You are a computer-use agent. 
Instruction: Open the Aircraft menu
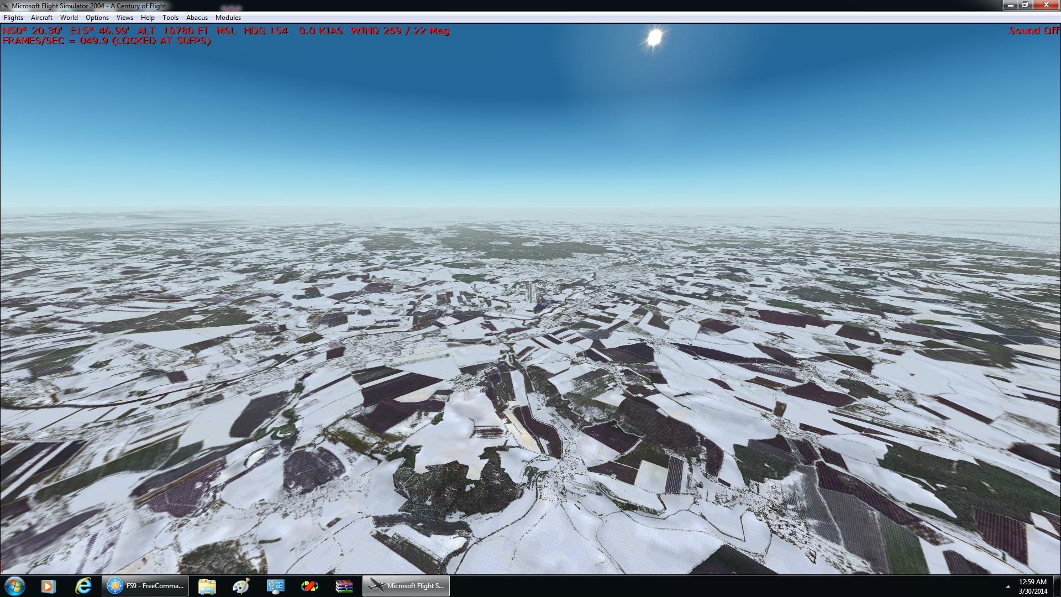coord(41,18)
